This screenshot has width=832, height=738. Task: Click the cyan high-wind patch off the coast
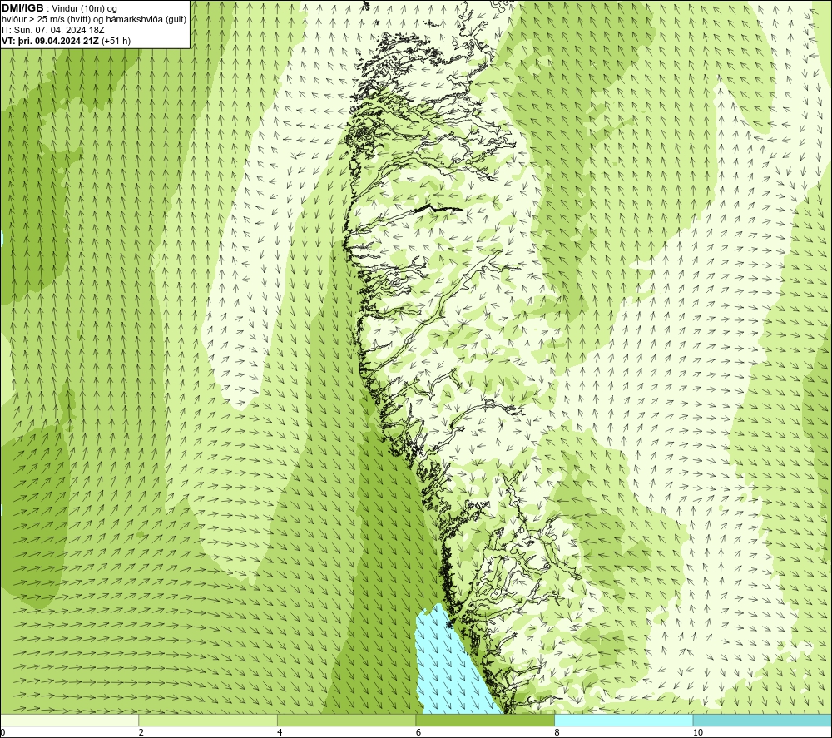[x=451, y=668]
